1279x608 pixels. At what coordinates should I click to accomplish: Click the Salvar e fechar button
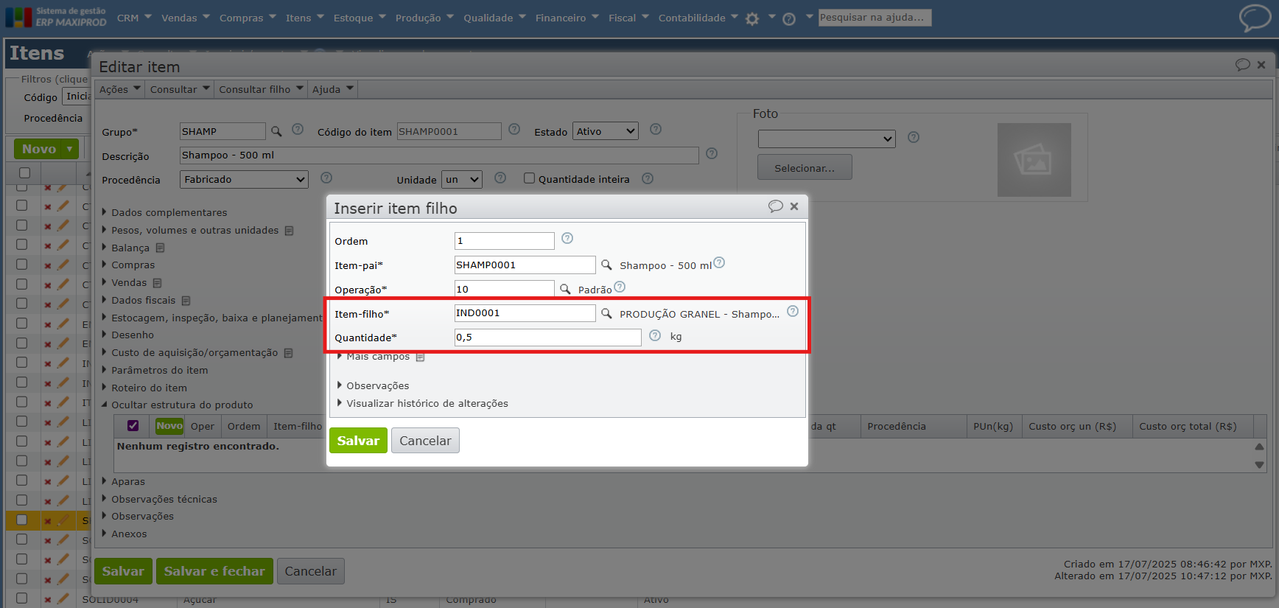coord(214,571)
